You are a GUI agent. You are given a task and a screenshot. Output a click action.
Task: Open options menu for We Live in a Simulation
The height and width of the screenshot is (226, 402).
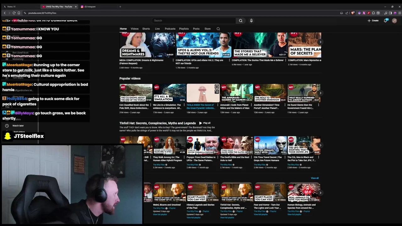184,105
